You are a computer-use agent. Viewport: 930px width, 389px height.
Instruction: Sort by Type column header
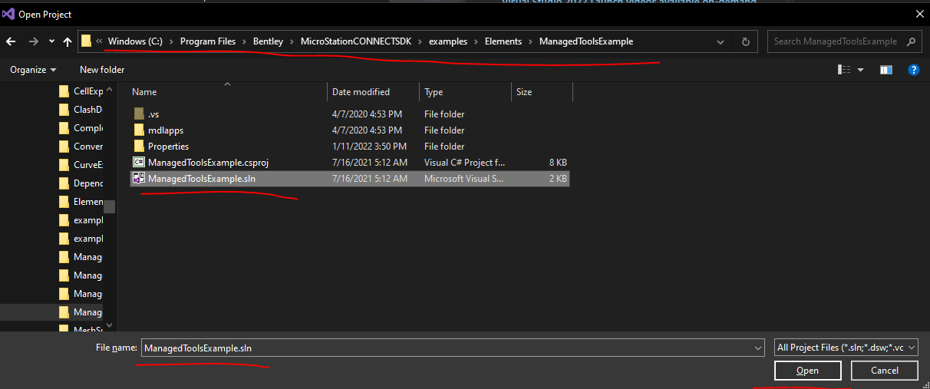click(x=465, y=92)
